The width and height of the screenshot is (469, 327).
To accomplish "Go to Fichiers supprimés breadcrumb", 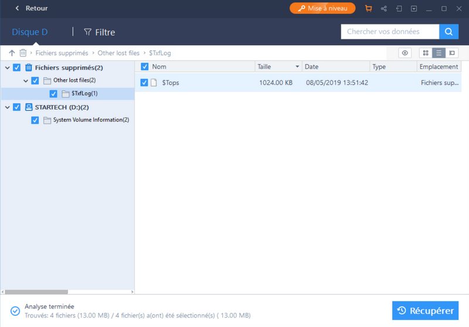I will (x=62, y=53).
